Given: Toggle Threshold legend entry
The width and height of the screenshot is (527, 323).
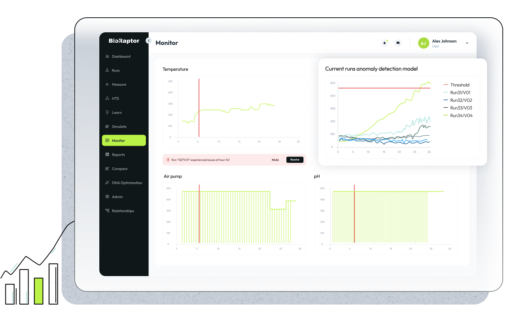Looking at the screenshot, I should pyautogui.click(x=457, y=85).
